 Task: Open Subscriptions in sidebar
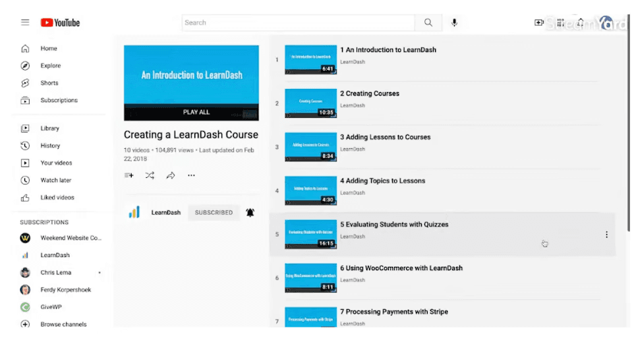click(x=59, y=100)
